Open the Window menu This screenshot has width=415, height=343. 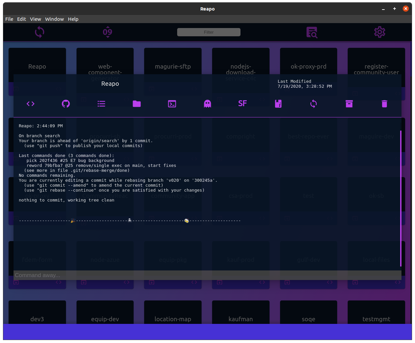click(x=54, y=19)
